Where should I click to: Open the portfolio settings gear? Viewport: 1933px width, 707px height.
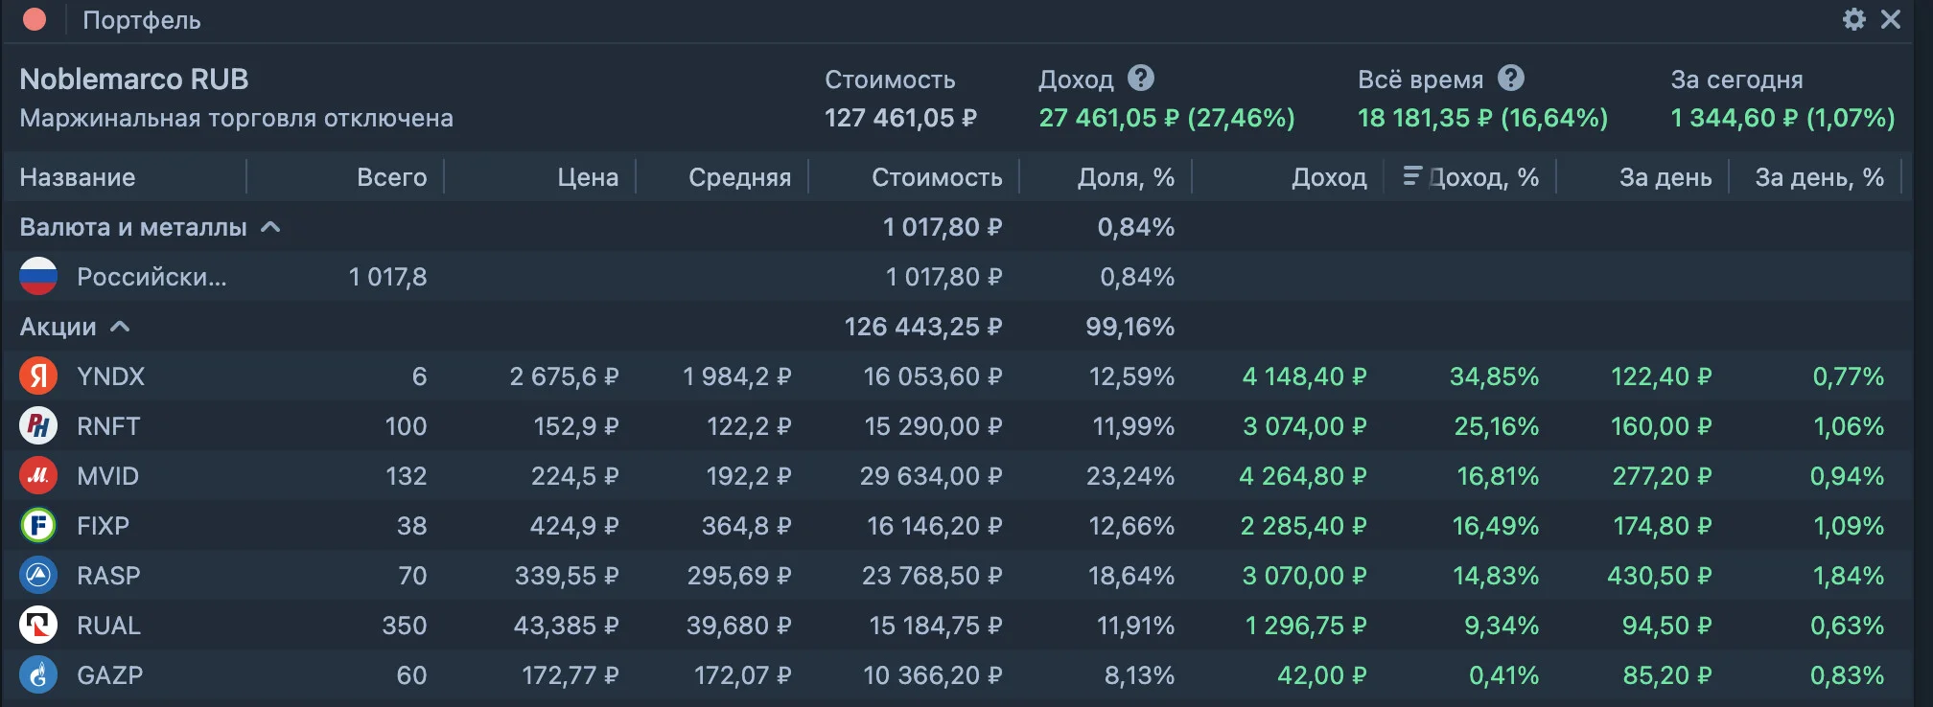[1854, 19]
